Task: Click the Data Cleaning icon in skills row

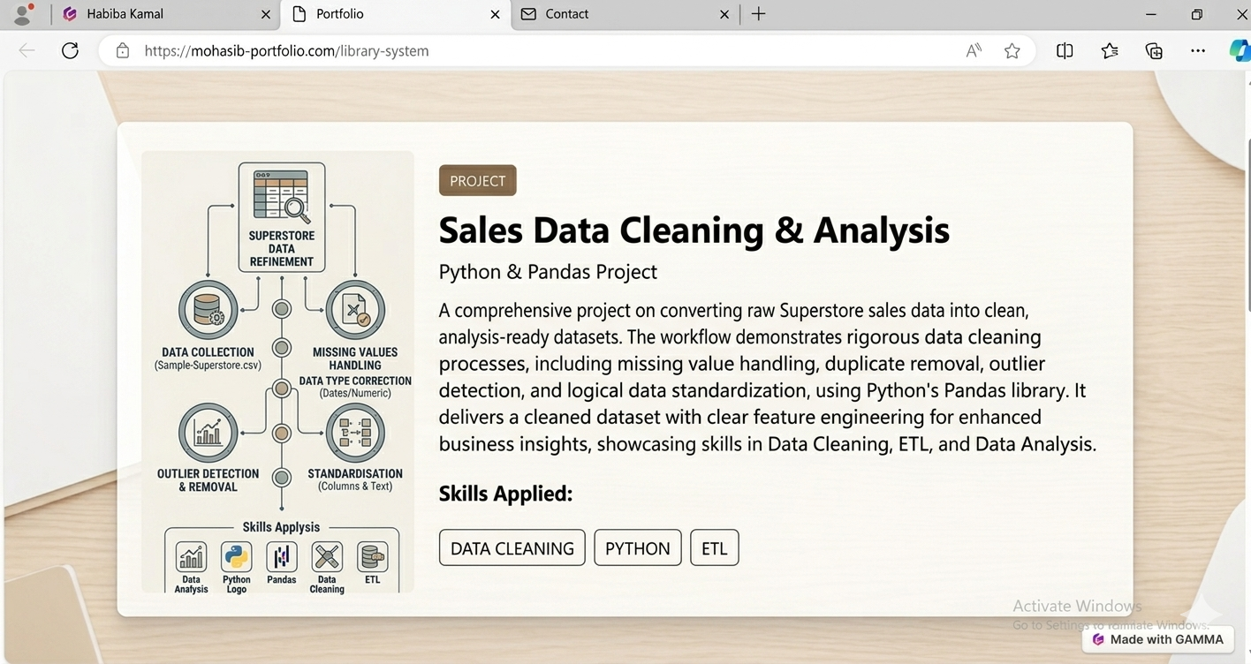Action: (x=326, y=558)
